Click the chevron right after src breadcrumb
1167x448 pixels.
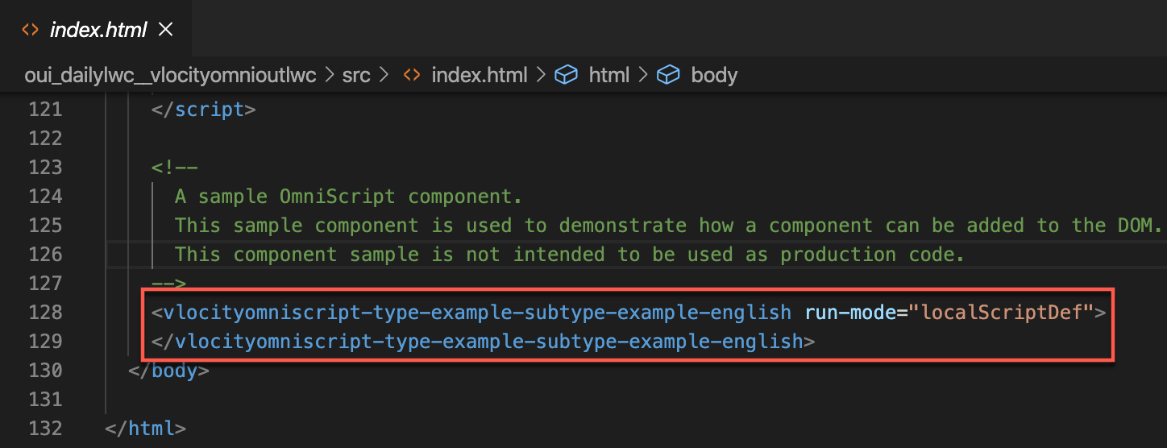(x=384, y=75)
